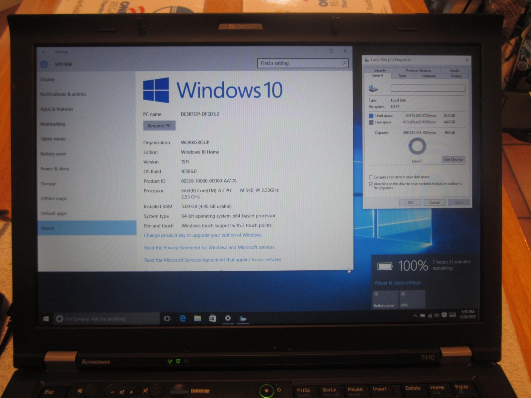Click the Cortana search box
This screenshot has width=531, height=398.
[107, 319]
